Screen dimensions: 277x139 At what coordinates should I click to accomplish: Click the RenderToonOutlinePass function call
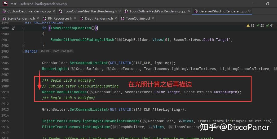click(x=64, y=92)
